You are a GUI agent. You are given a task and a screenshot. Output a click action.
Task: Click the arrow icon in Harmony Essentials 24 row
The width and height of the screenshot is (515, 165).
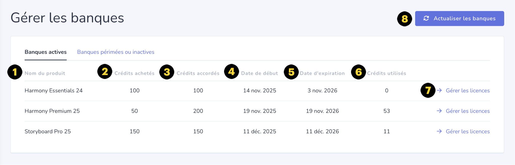tap(439, 91)
